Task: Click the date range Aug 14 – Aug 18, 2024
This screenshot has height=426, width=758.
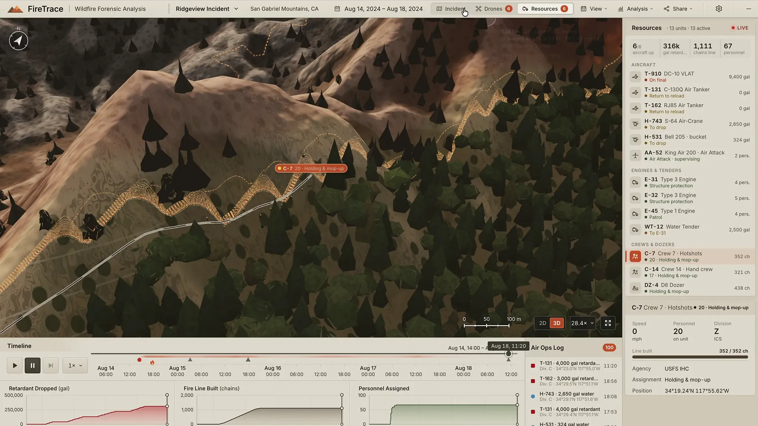Action: 379,9
